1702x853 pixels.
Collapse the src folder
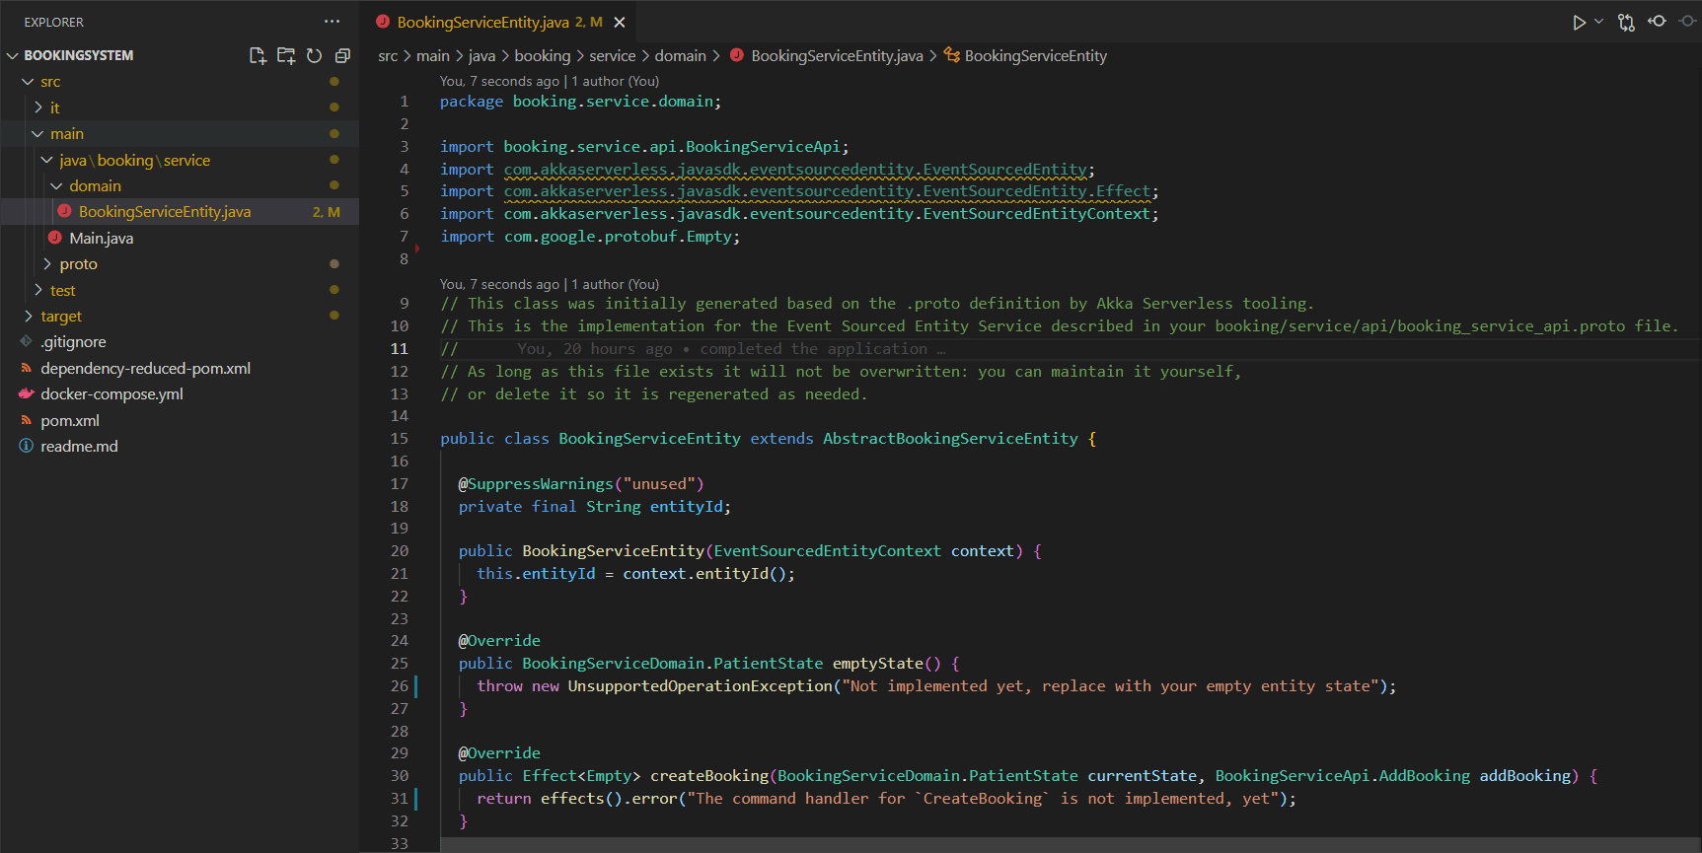click(28, 81)
